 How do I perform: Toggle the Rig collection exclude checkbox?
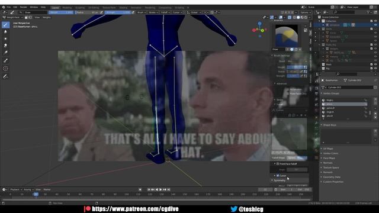[371, 69]
